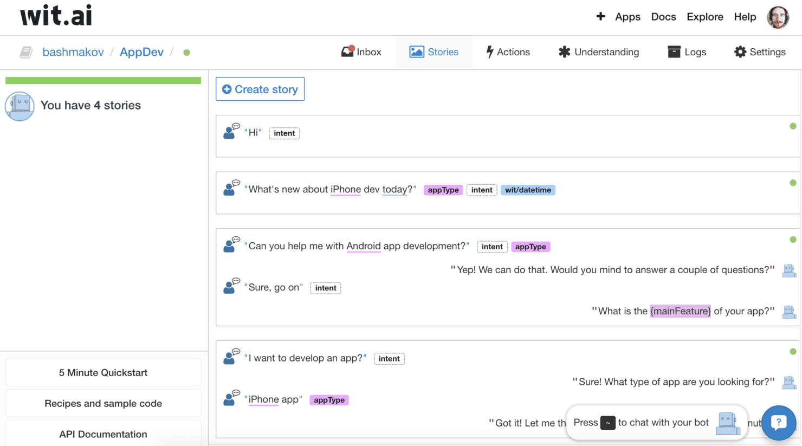Image resolution: width=802 pixels, height=446 pixels.
Task: Click the "Hi" utterance text
Action: click(x=253, y=133)
